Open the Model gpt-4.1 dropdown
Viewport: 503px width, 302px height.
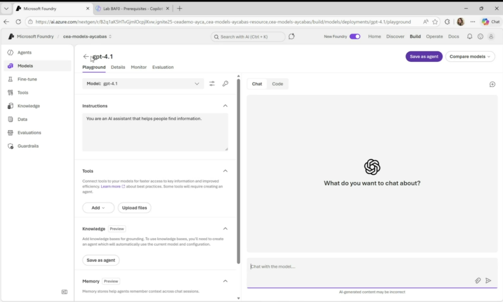(142, 83)
